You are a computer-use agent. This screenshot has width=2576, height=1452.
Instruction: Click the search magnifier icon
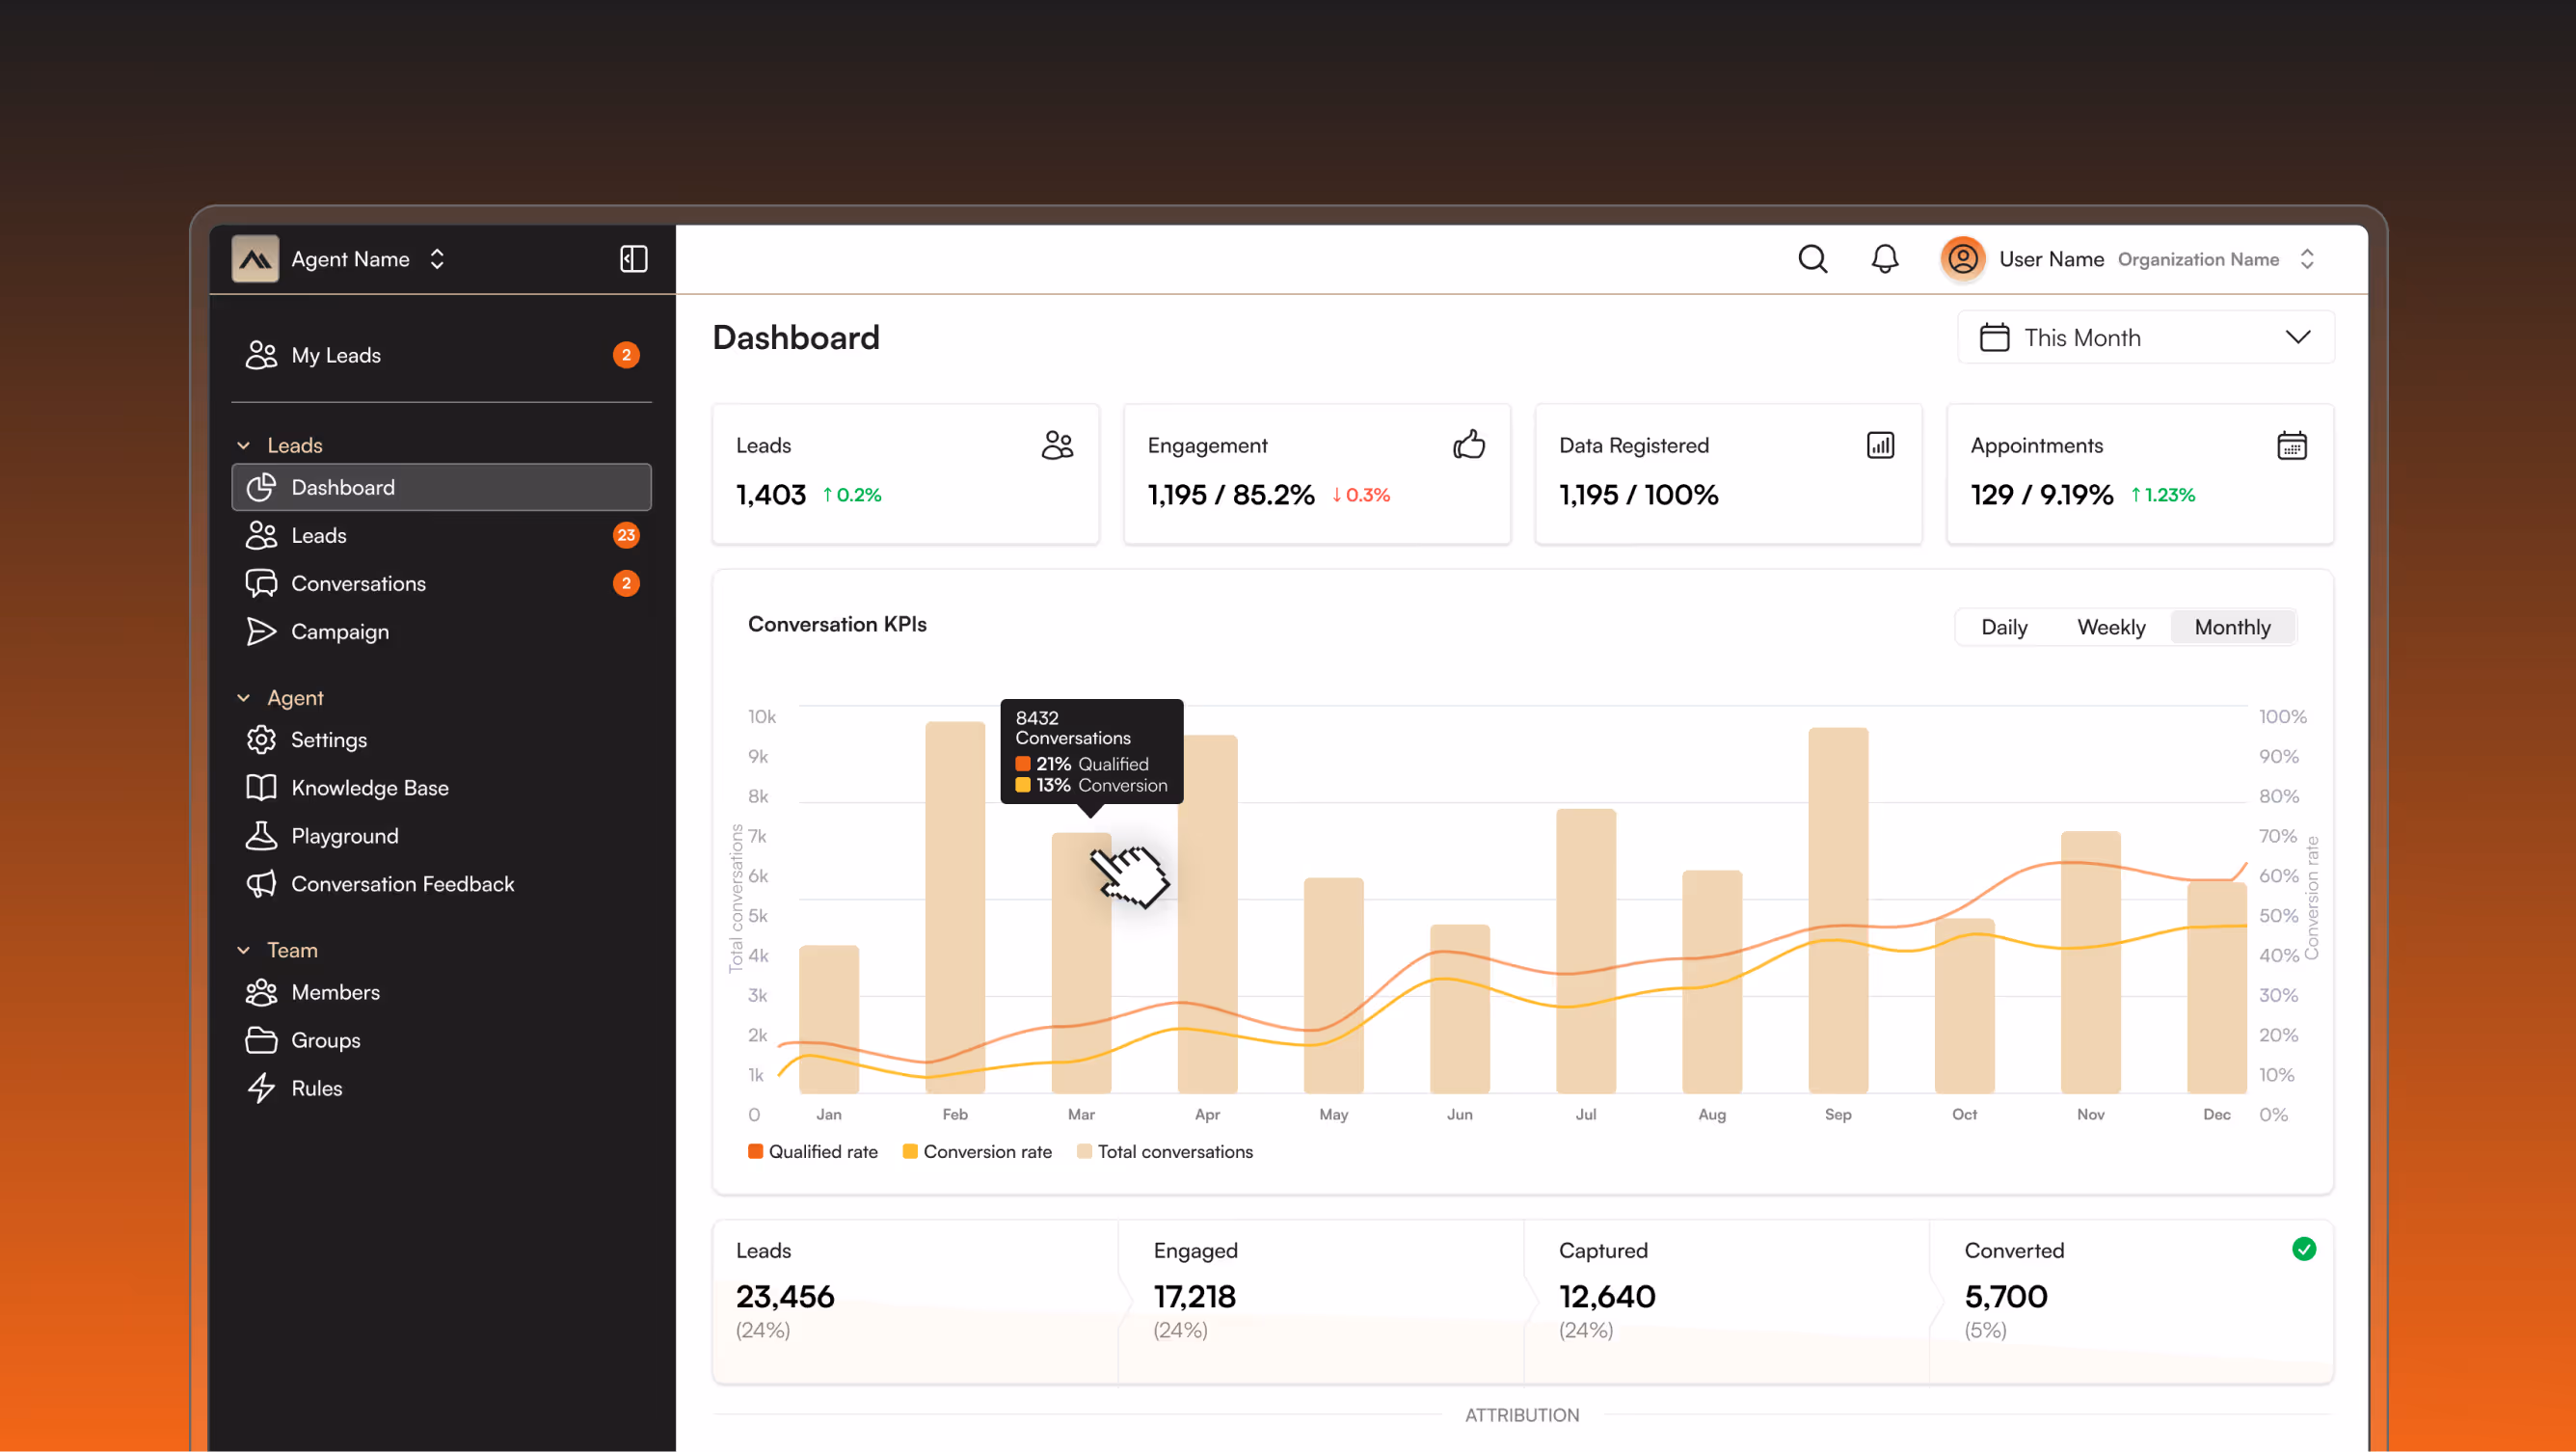[x=1812, y=259]
